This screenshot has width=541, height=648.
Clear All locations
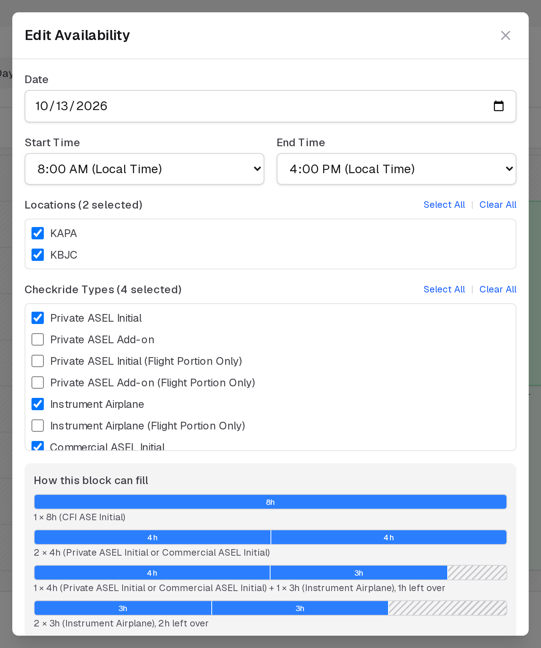coord(498,205)
